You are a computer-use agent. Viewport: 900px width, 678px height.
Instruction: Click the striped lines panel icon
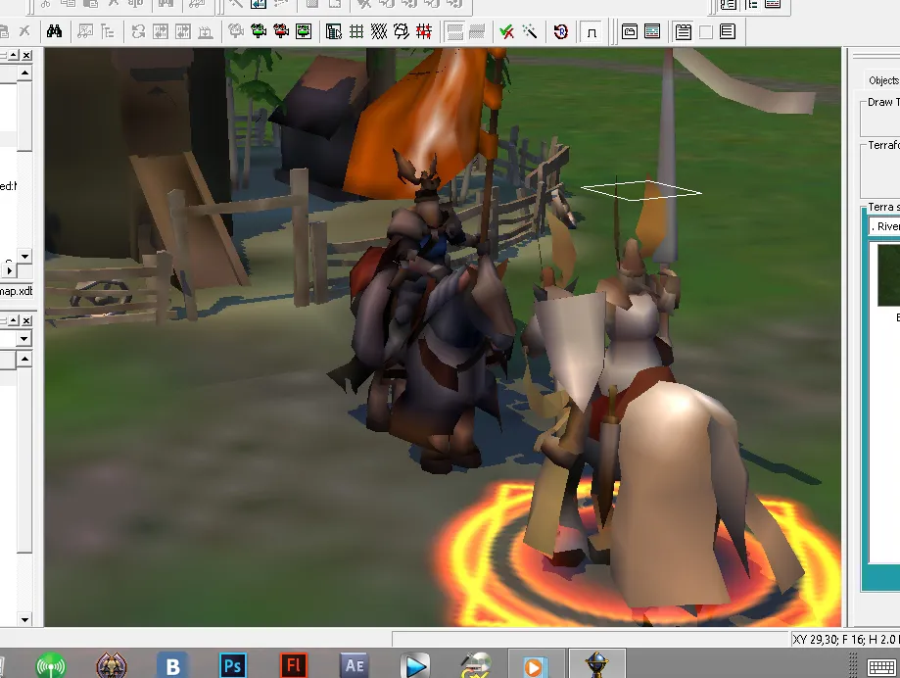(652, 31)
